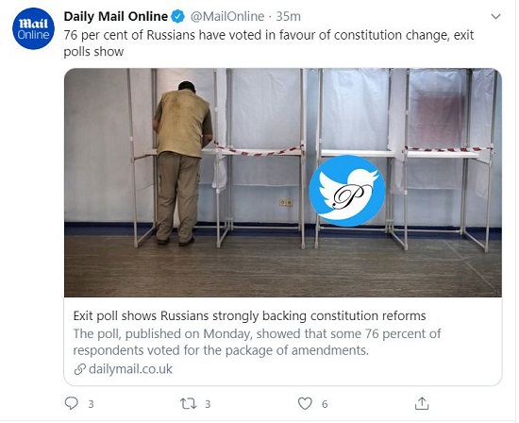Image resolution: width=519 pixels, height=423 pixels.
Task: Open the voting booth article image
Action: click(x=283, y=182)
